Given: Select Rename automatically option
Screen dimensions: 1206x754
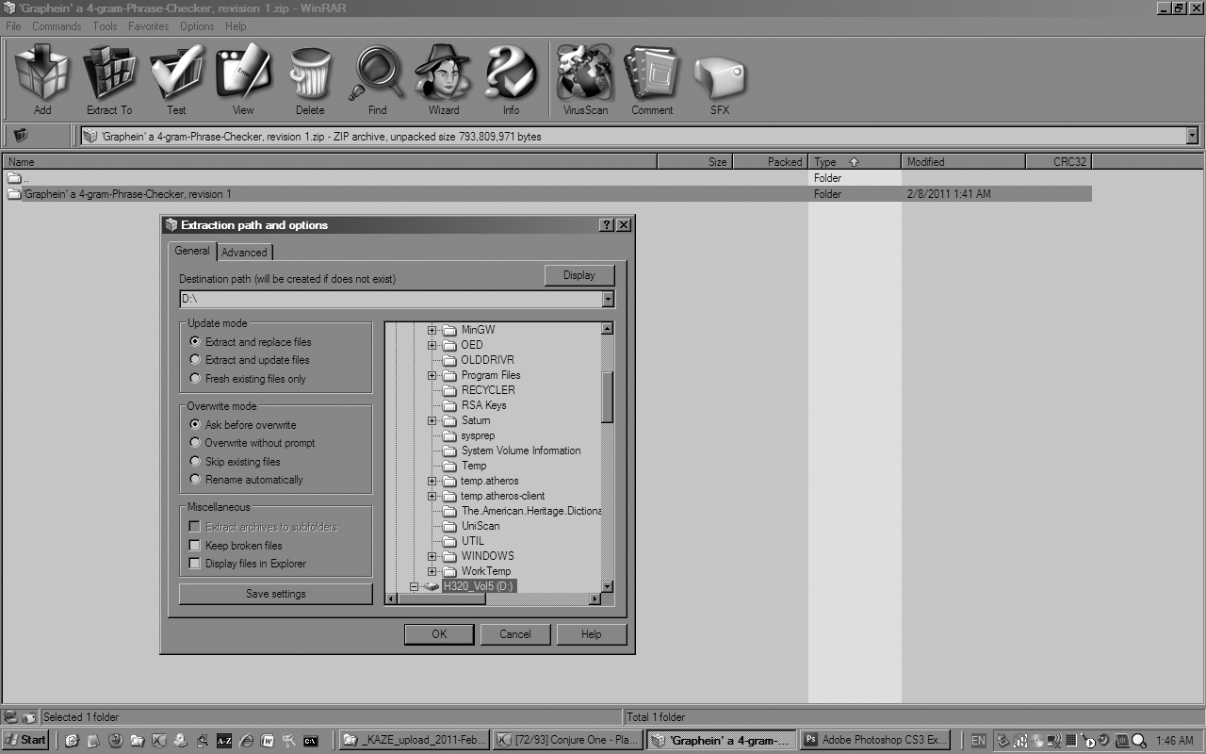Looking at the screenshot, I should (x=195, y=480).
